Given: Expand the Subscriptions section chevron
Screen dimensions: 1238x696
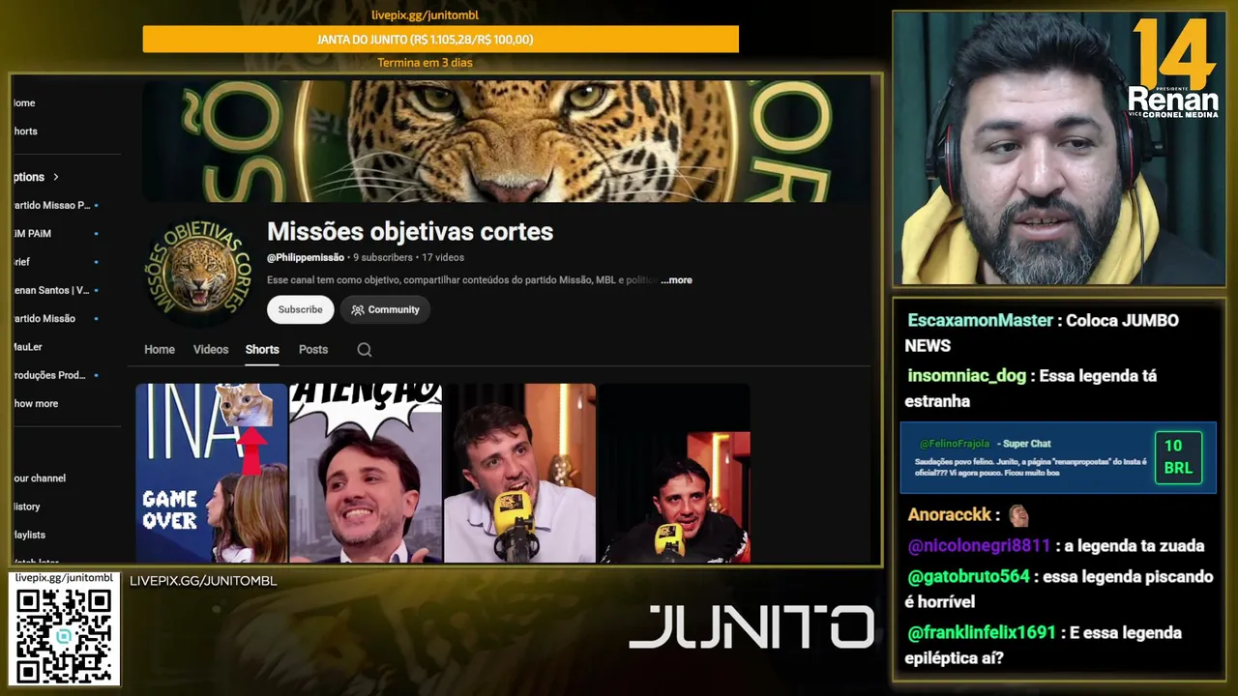Looking at the screenshot, I should [x=56, y=177].
